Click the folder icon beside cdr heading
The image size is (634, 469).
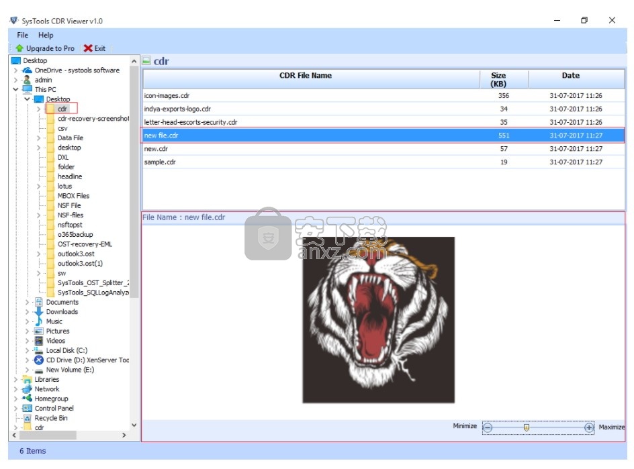pos(146,61)
